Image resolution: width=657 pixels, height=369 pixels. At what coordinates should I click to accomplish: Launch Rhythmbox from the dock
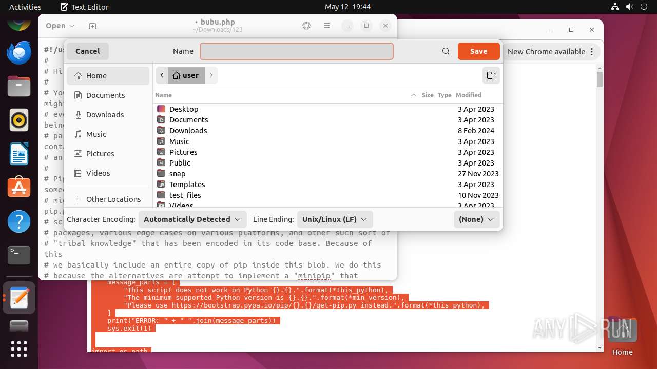point(19,120)
